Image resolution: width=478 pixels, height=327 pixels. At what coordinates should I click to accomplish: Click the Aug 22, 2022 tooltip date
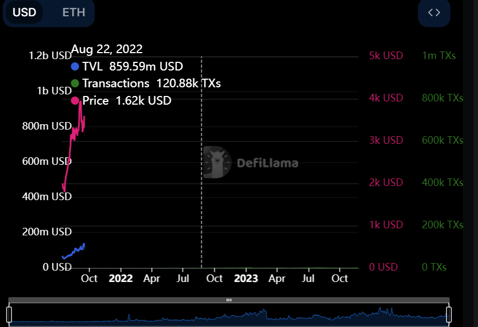(107, 49)
